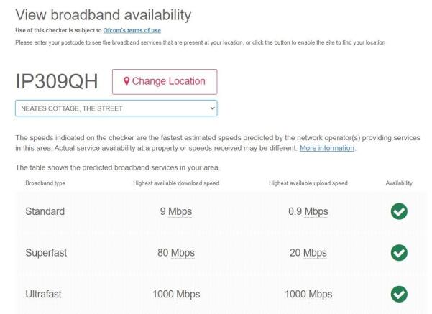Click the underlined Mbps after 0.9

click(316, 211)
